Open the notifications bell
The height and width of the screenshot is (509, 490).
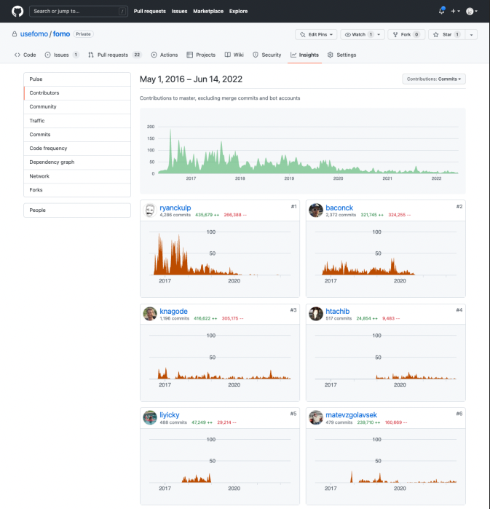click(x=441, y=11)
